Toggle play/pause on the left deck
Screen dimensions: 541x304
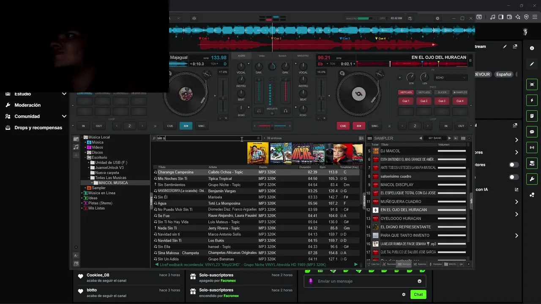186,126
